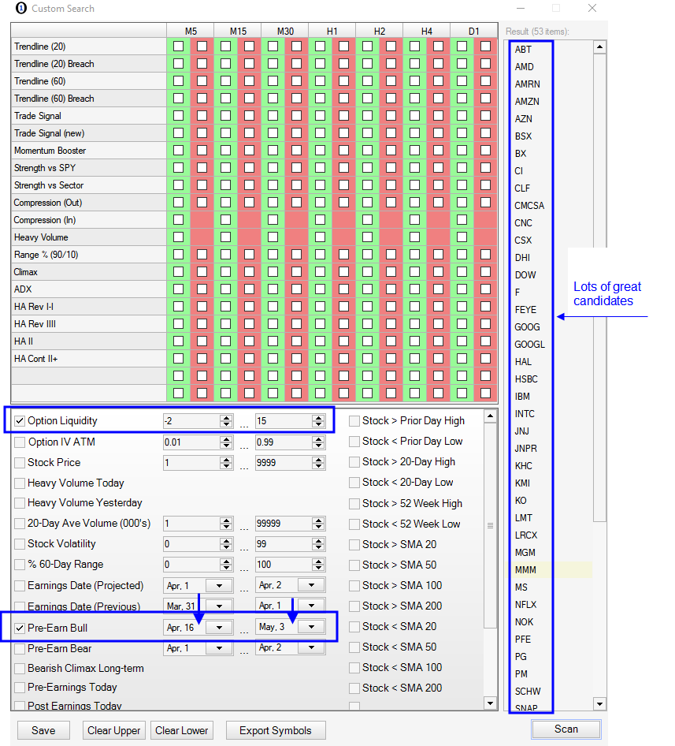Viewport: 675px width, 746px height.
Task: Select SCHW in the results list
Action: (528, 692)
